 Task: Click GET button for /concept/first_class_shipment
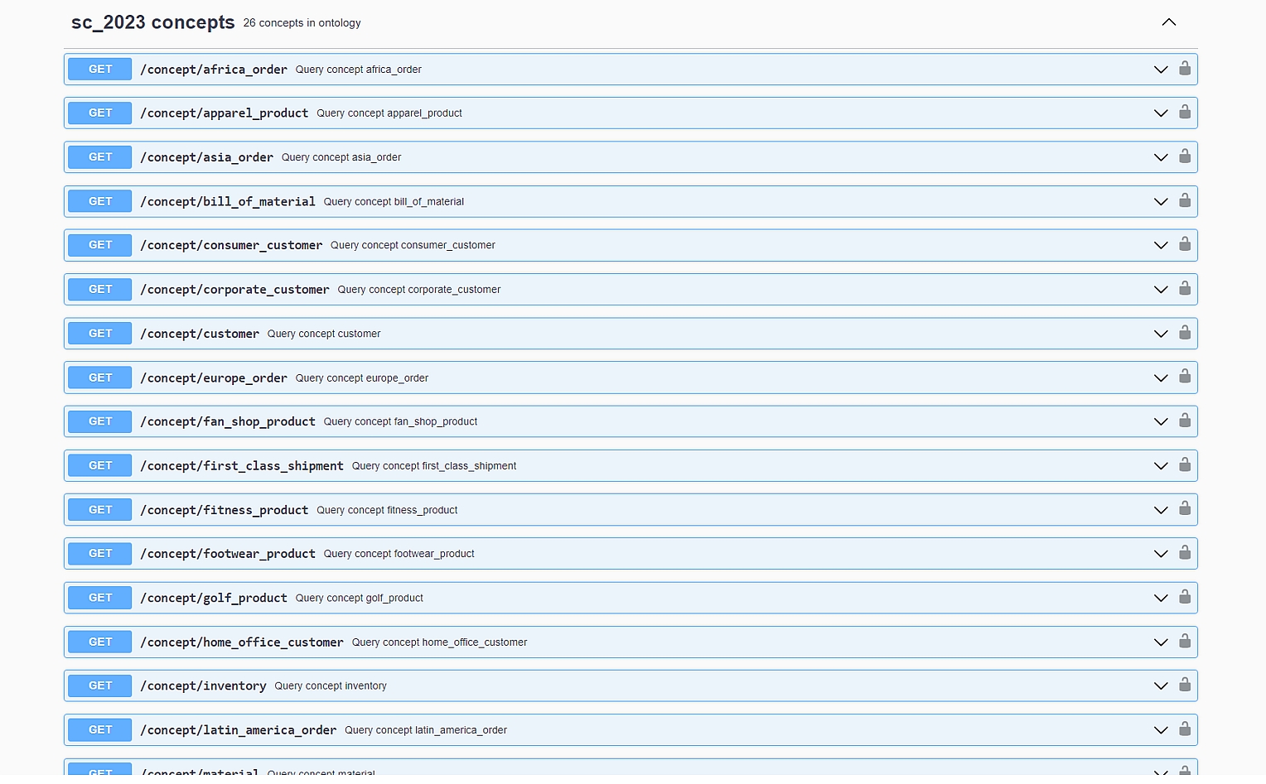click(100, 466)
